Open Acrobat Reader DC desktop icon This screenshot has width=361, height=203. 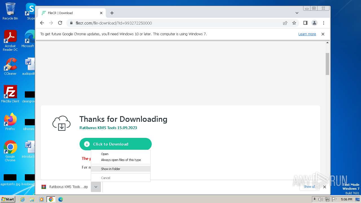(10, 41)
